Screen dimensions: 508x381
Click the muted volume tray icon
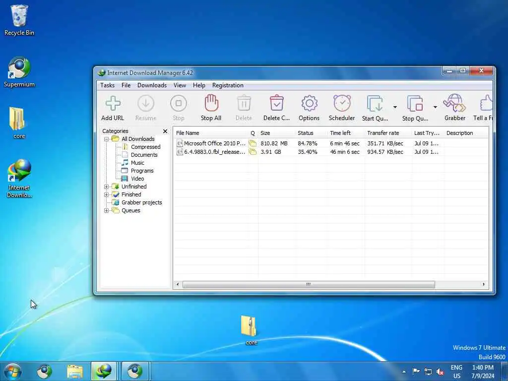point(440,372)
